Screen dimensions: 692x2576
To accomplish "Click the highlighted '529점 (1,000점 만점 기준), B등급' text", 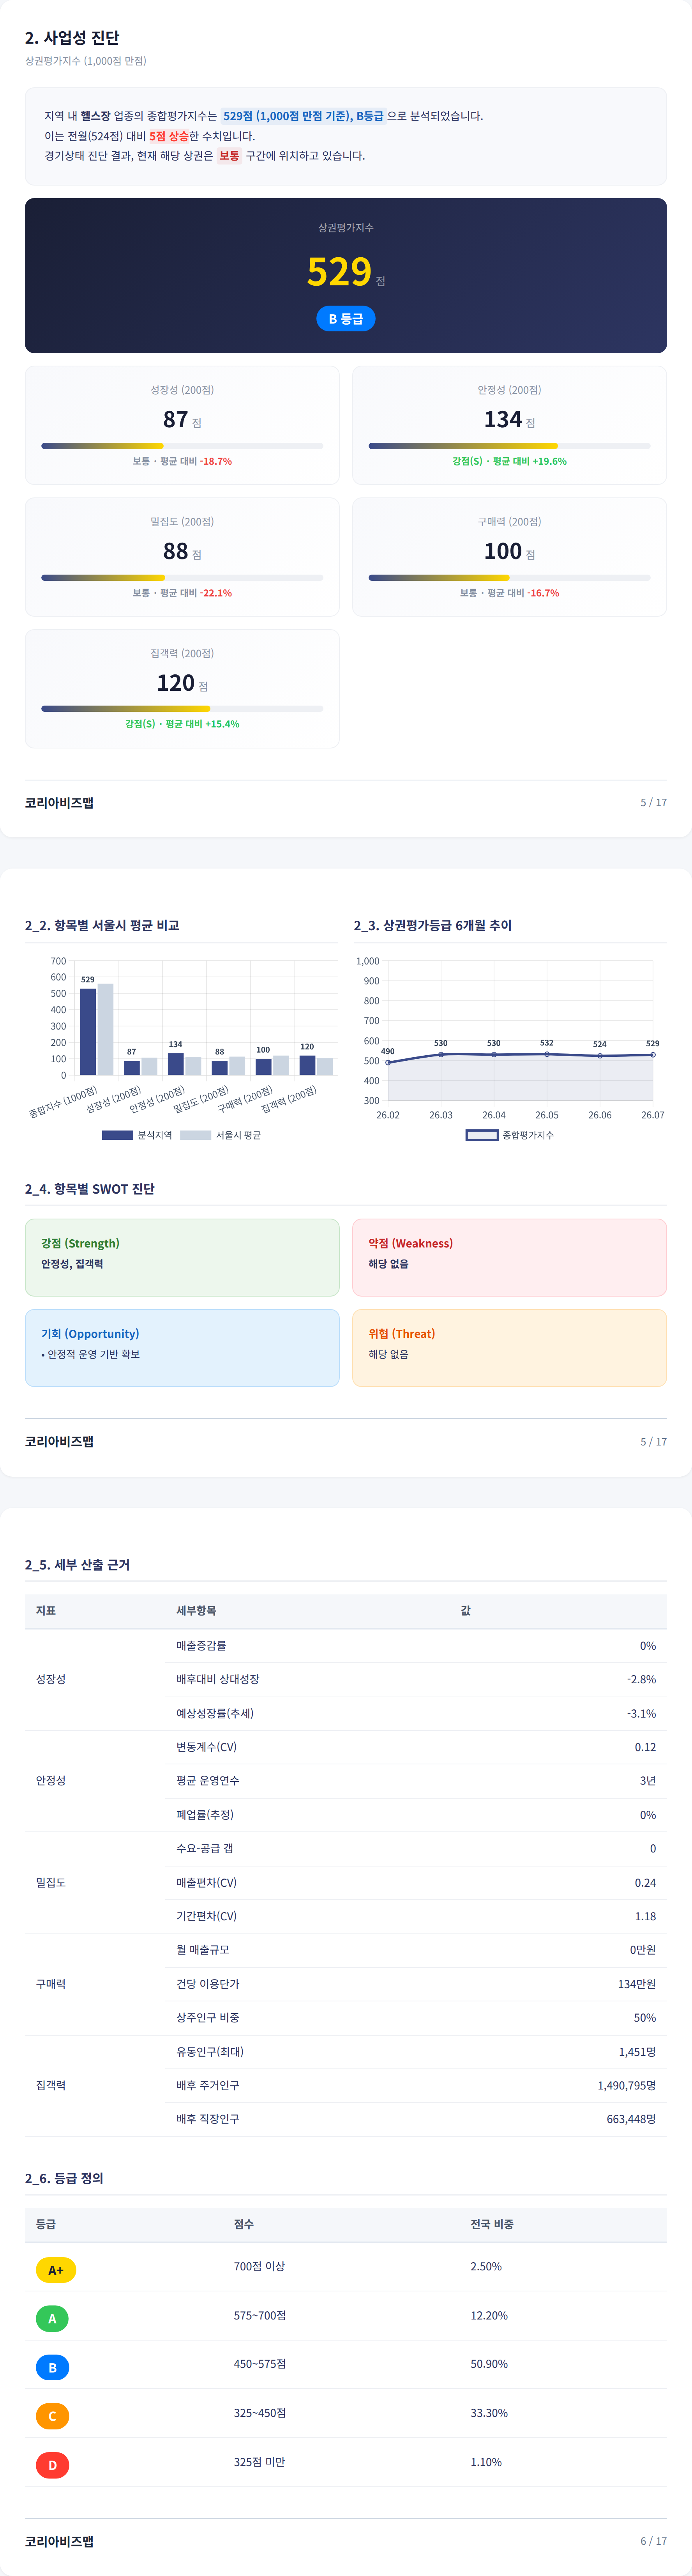I will 303,116.
